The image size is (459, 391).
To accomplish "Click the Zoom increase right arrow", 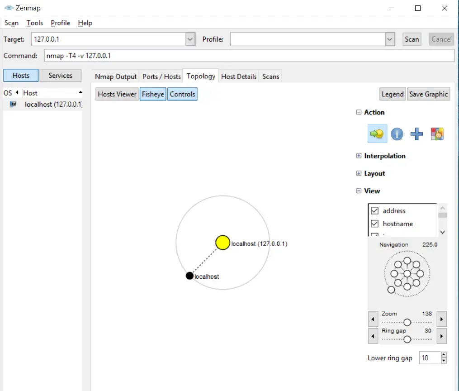I will 441,319.
